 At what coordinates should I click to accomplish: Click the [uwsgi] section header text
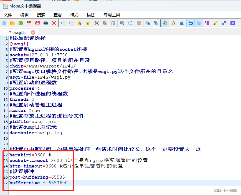19,44
